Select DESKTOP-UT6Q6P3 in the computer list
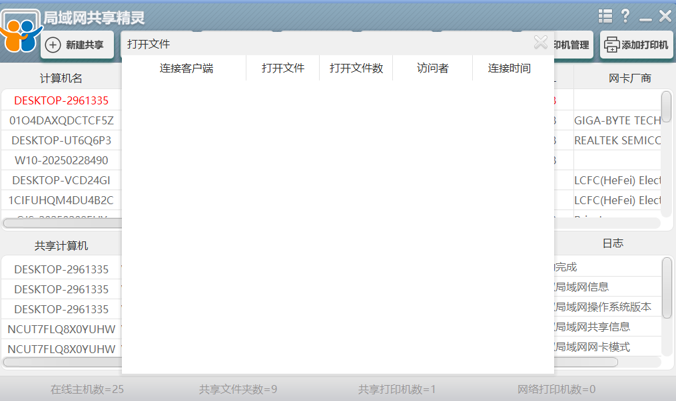The image size is (676, 401). (x=60, y=140)
